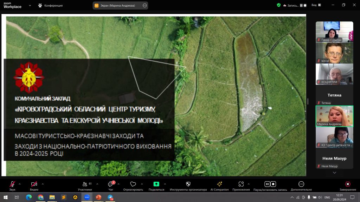Expand video options arrow next to Видео

tap(43, 184)
